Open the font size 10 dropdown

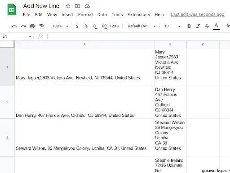click(172, 26)
